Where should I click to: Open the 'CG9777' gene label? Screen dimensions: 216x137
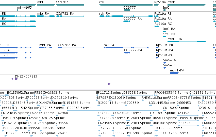coord(129,8)
